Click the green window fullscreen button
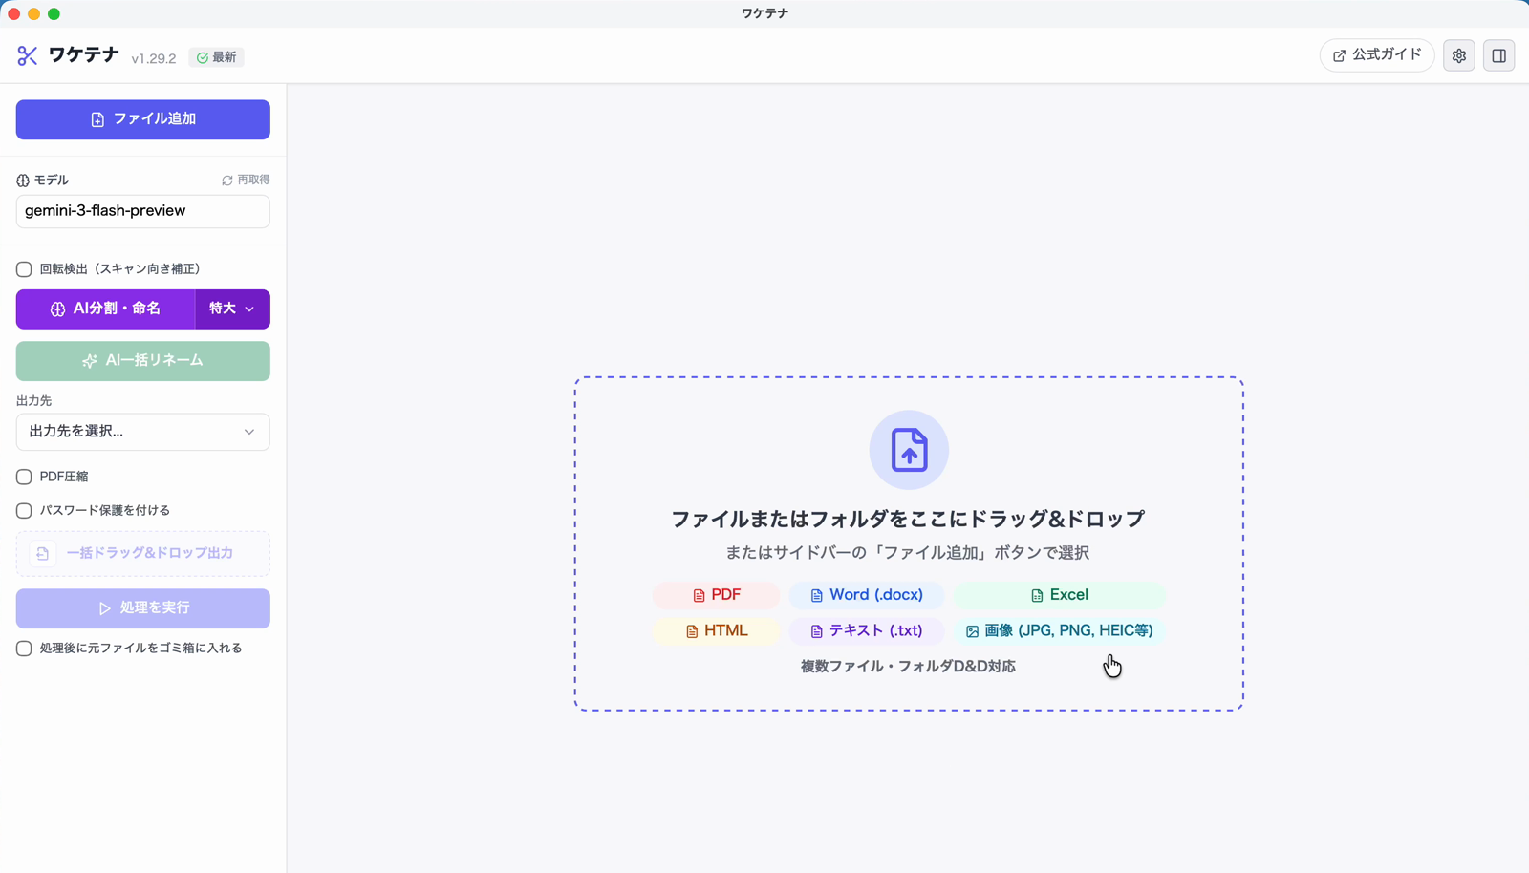The height and width of the screenshot is (873, 1529). 54,13
